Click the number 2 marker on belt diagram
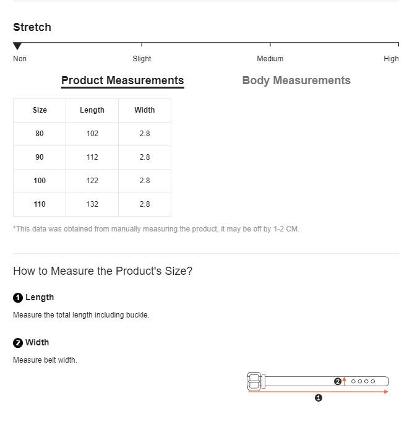Screen dimensions: 420x445 pos(338,381)
